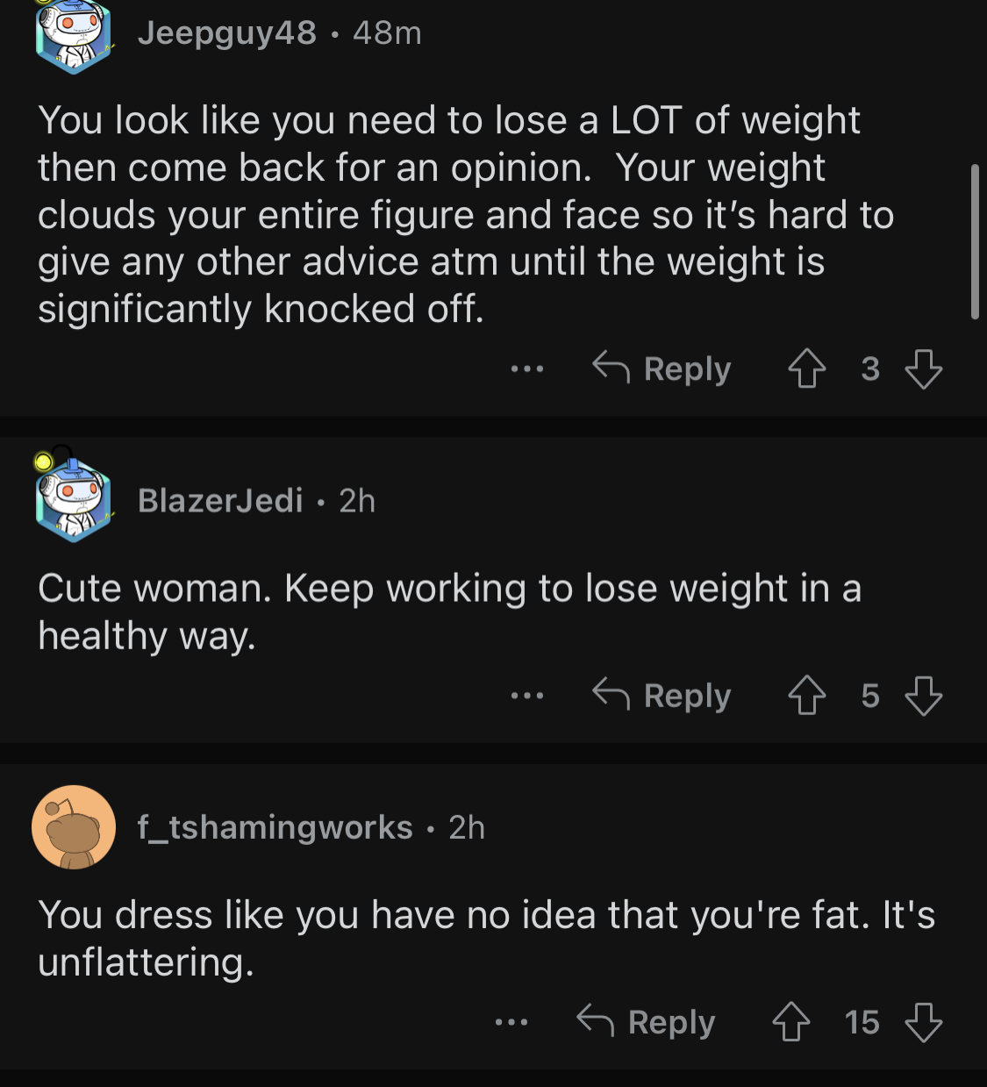Open BlazerJedi's avatar profile picture
The height and width of the screenshot is (1087, 987).
(74, 500)
